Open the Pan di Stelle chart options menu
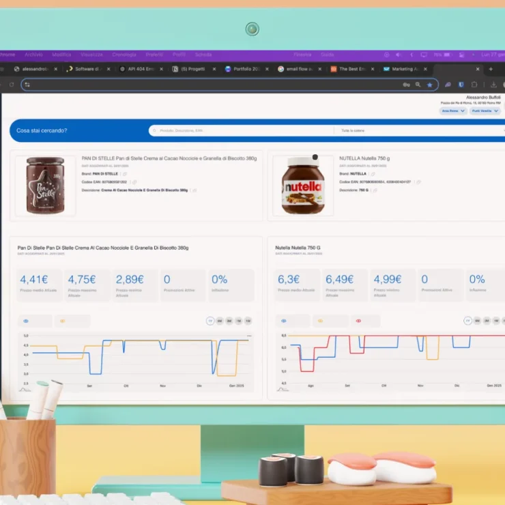 (249, 336)
